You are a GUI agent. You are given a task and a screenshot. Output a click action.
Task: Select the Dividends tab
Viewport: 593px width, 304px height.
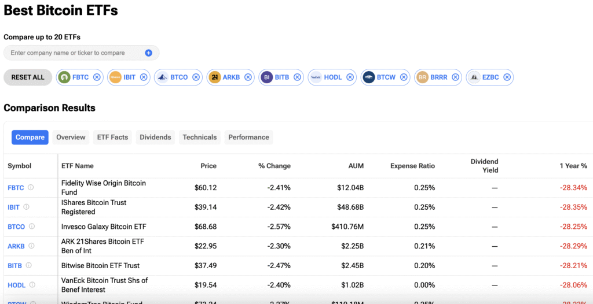pos(155,138)
